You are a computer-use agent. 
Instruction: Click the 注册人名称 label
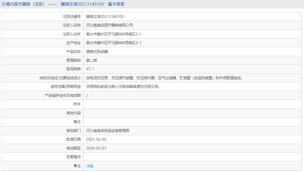coord(72,25)
